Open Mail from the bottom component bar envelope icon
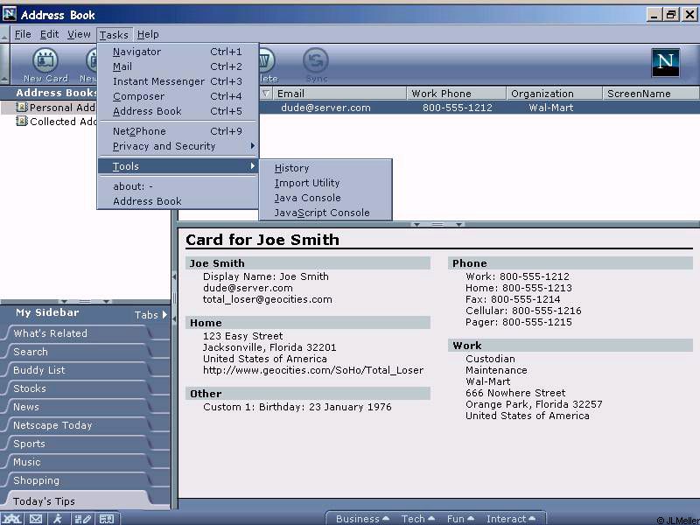Viewport: 700px width, 525px height. tap(36, 518)
